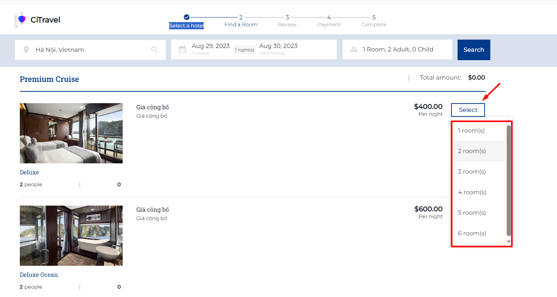The image size is (557, 297).
Task: Choose 2 room(s) in the dropdown
Action: [x=479, y=151]
